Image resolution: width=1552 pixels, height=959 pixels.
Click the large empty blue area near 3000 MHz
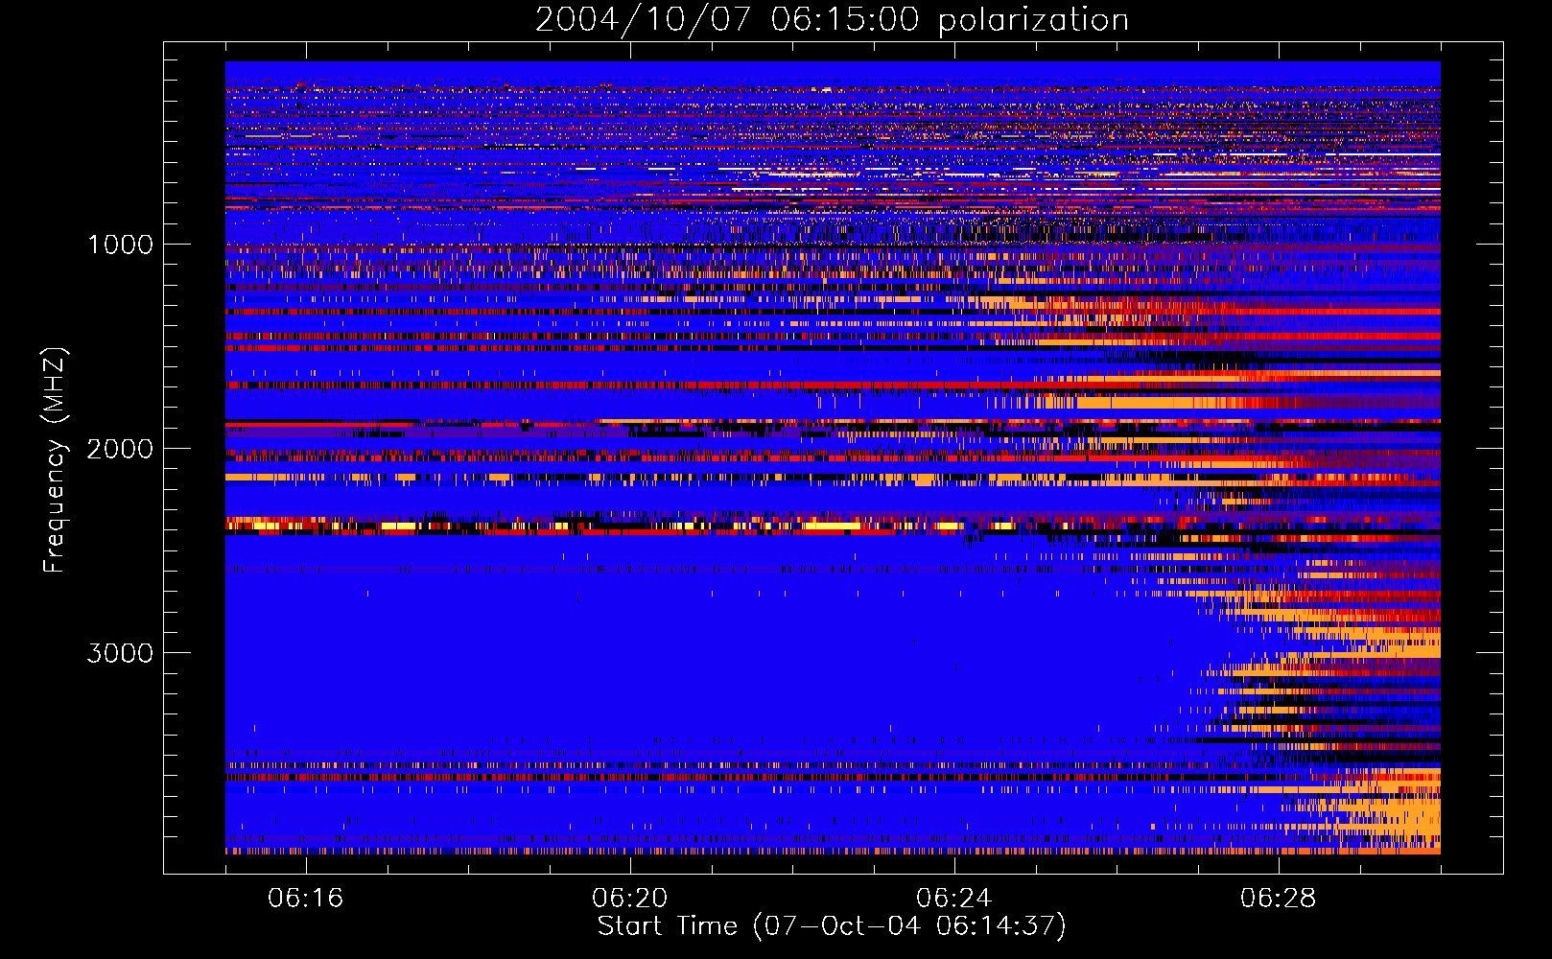coord(671,662)
